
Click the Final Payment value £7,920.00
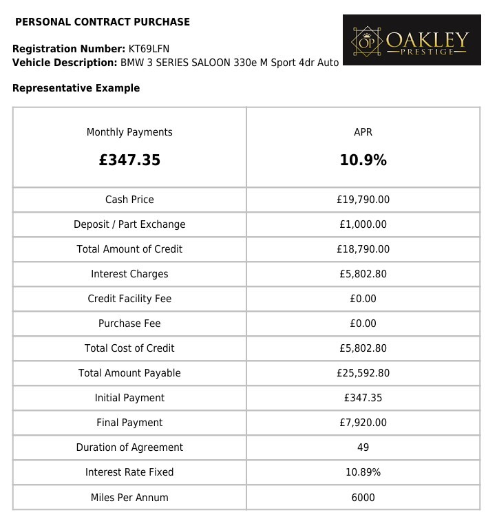coord(363,423)
